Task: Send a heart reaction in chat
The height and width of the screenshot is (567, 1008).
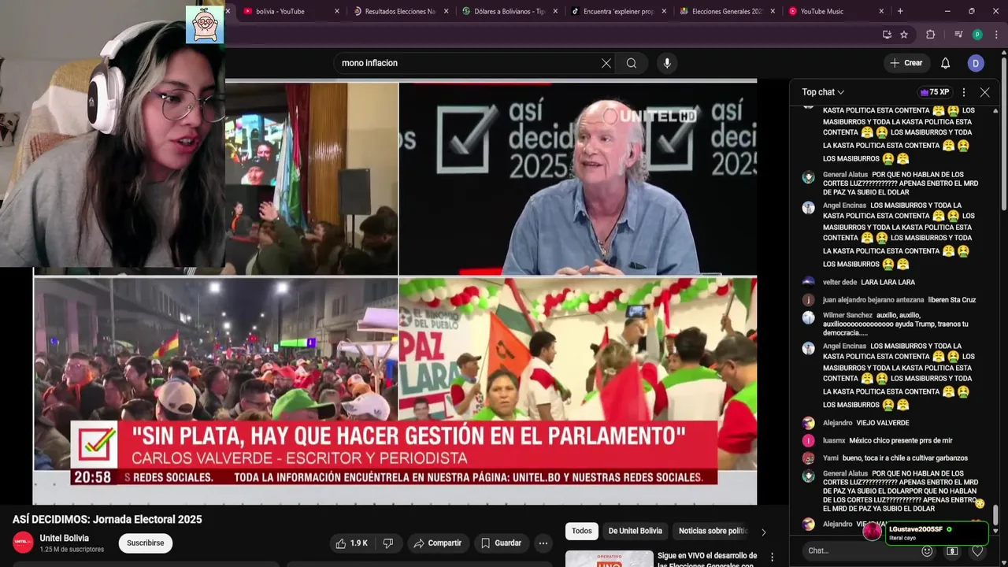Action: click(977, 551)
